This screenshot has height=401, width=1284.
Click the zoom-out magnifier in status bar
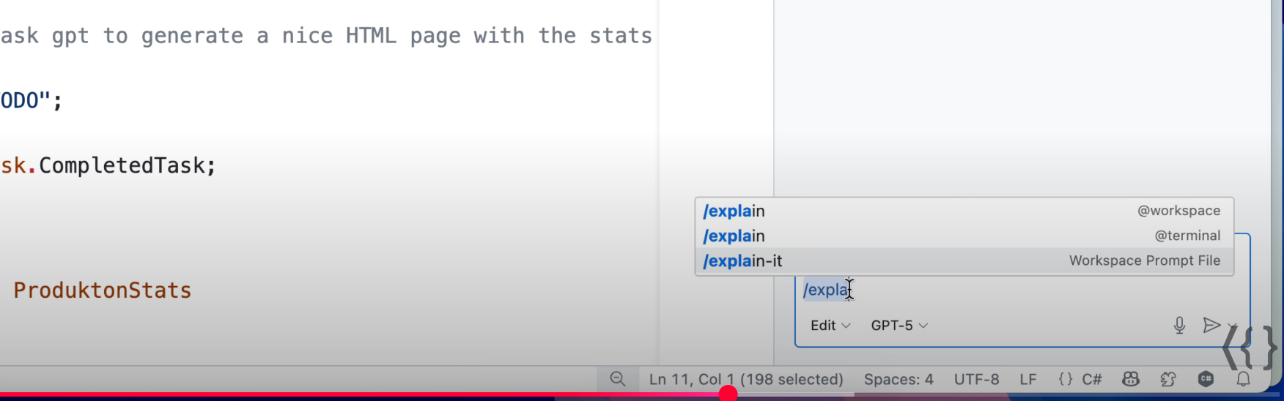(618, 379)
